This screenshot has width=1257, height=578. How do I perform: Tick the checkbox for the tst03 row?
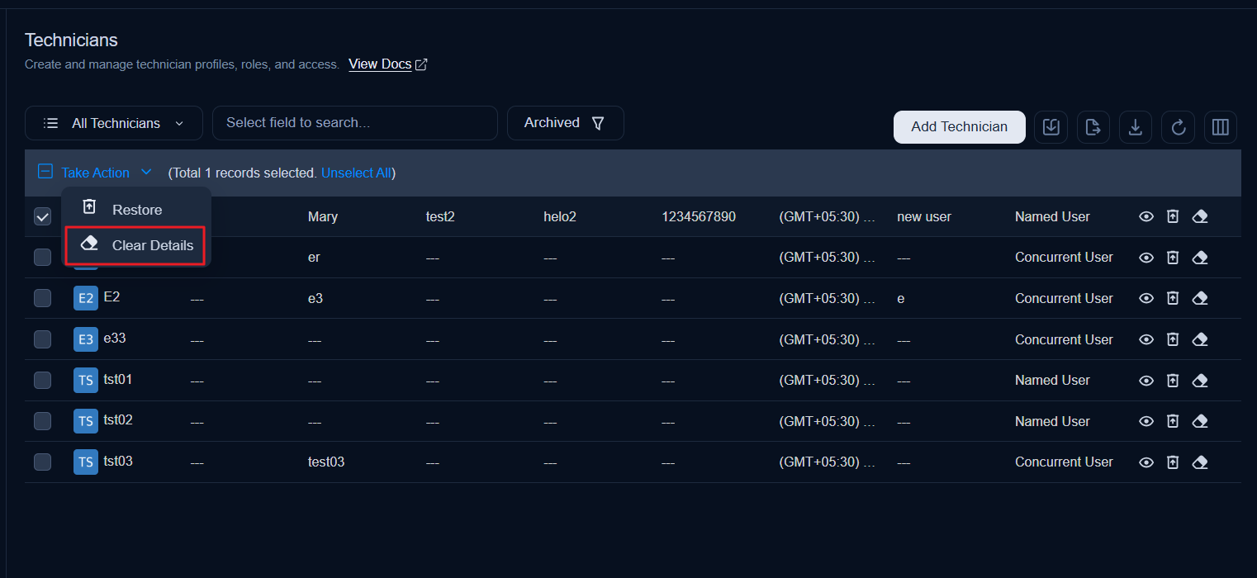click(42, 462)
